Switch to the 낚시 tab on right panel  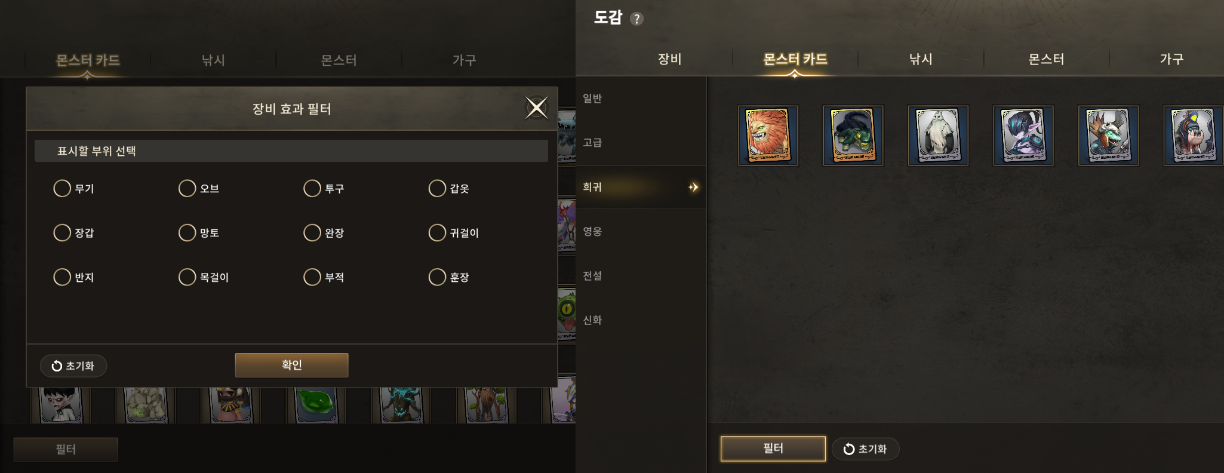pyautogui.click(x=921, y=59)
